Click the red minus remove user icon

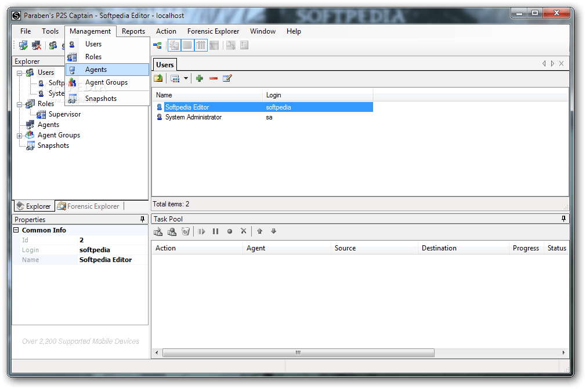[214, 78]
